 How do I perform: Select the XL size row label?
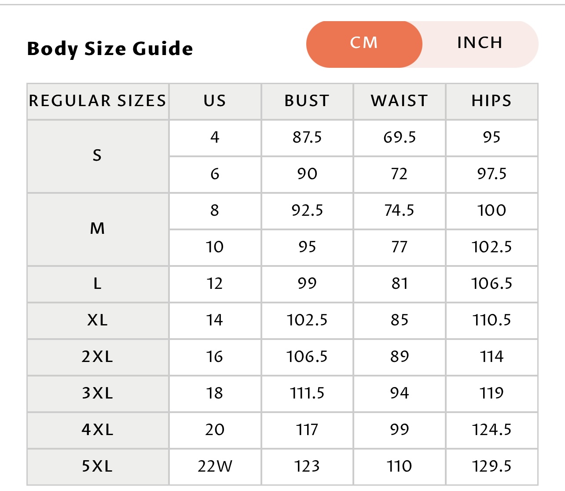(x=98, y=321)
